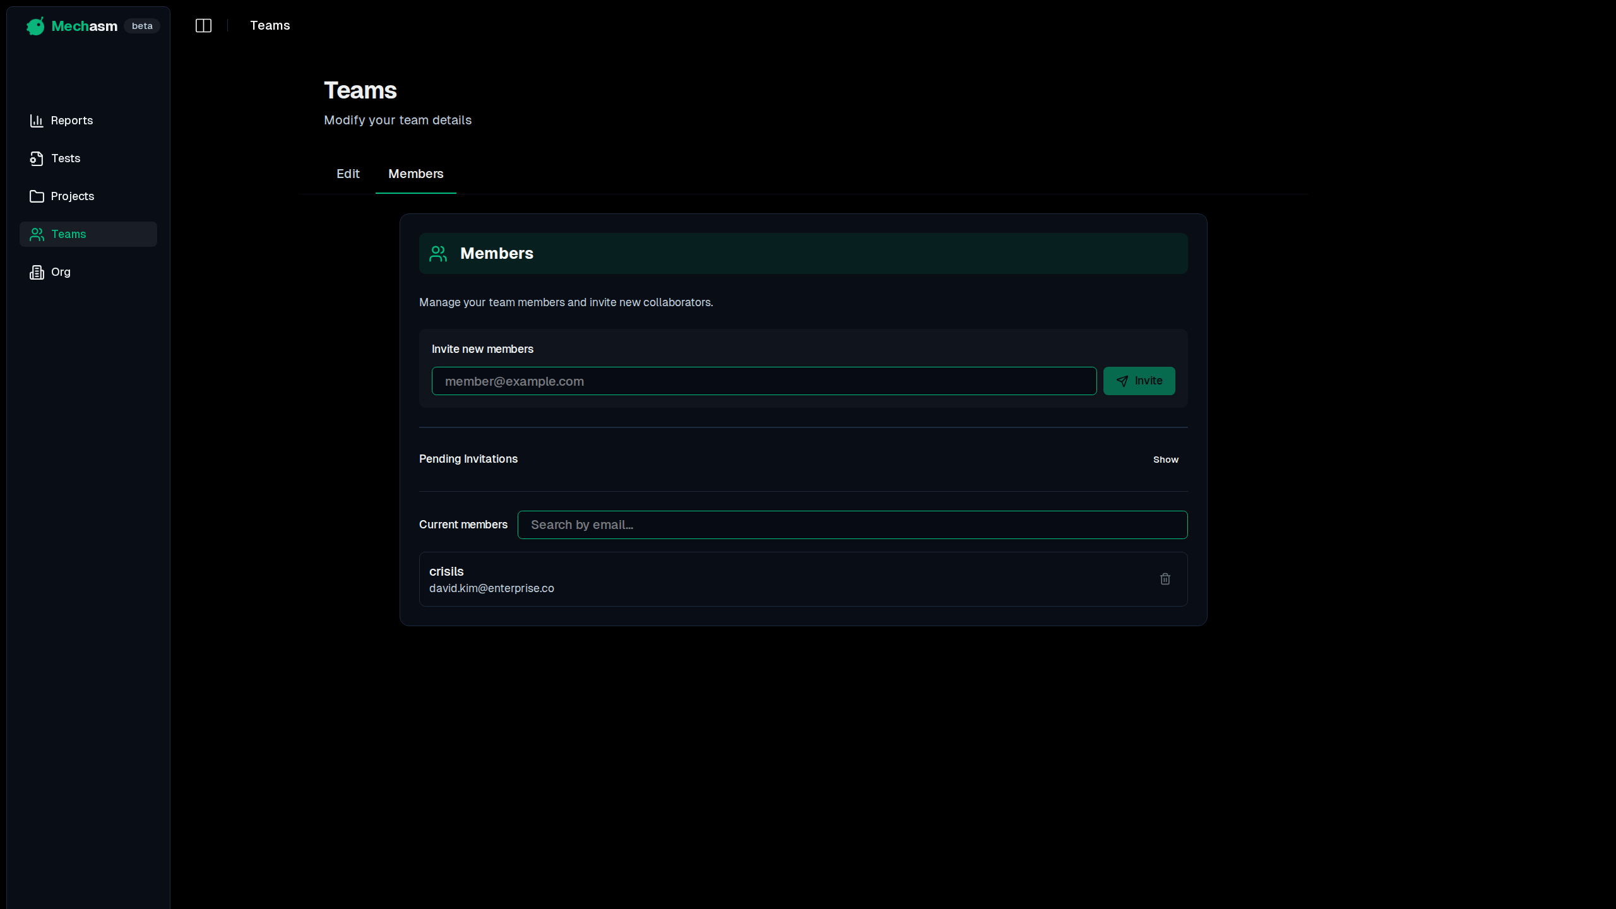Open the Org page link
The width and height of the screenshot is (1616, 909).
click(61, 272)
